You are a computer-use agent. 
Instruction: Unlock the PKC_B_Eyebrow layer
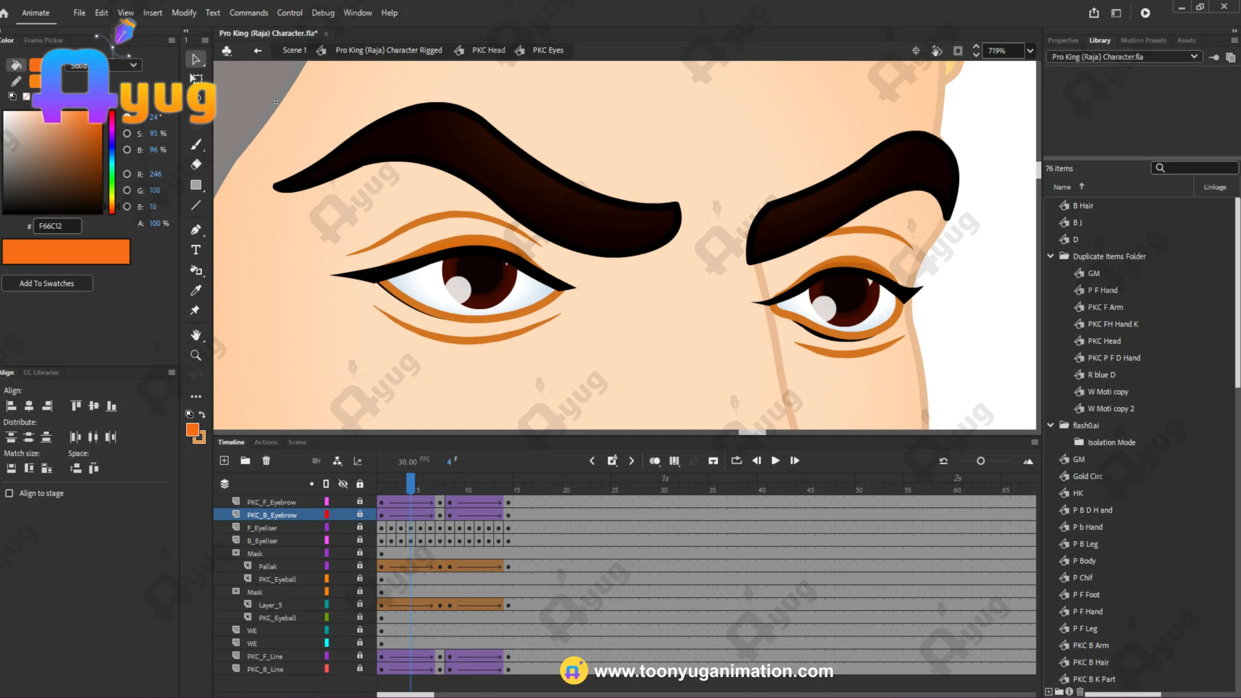(x=360, y=514)
